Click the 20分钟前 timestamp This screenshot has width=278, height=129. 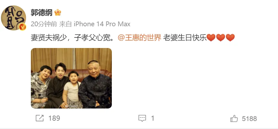44,24
